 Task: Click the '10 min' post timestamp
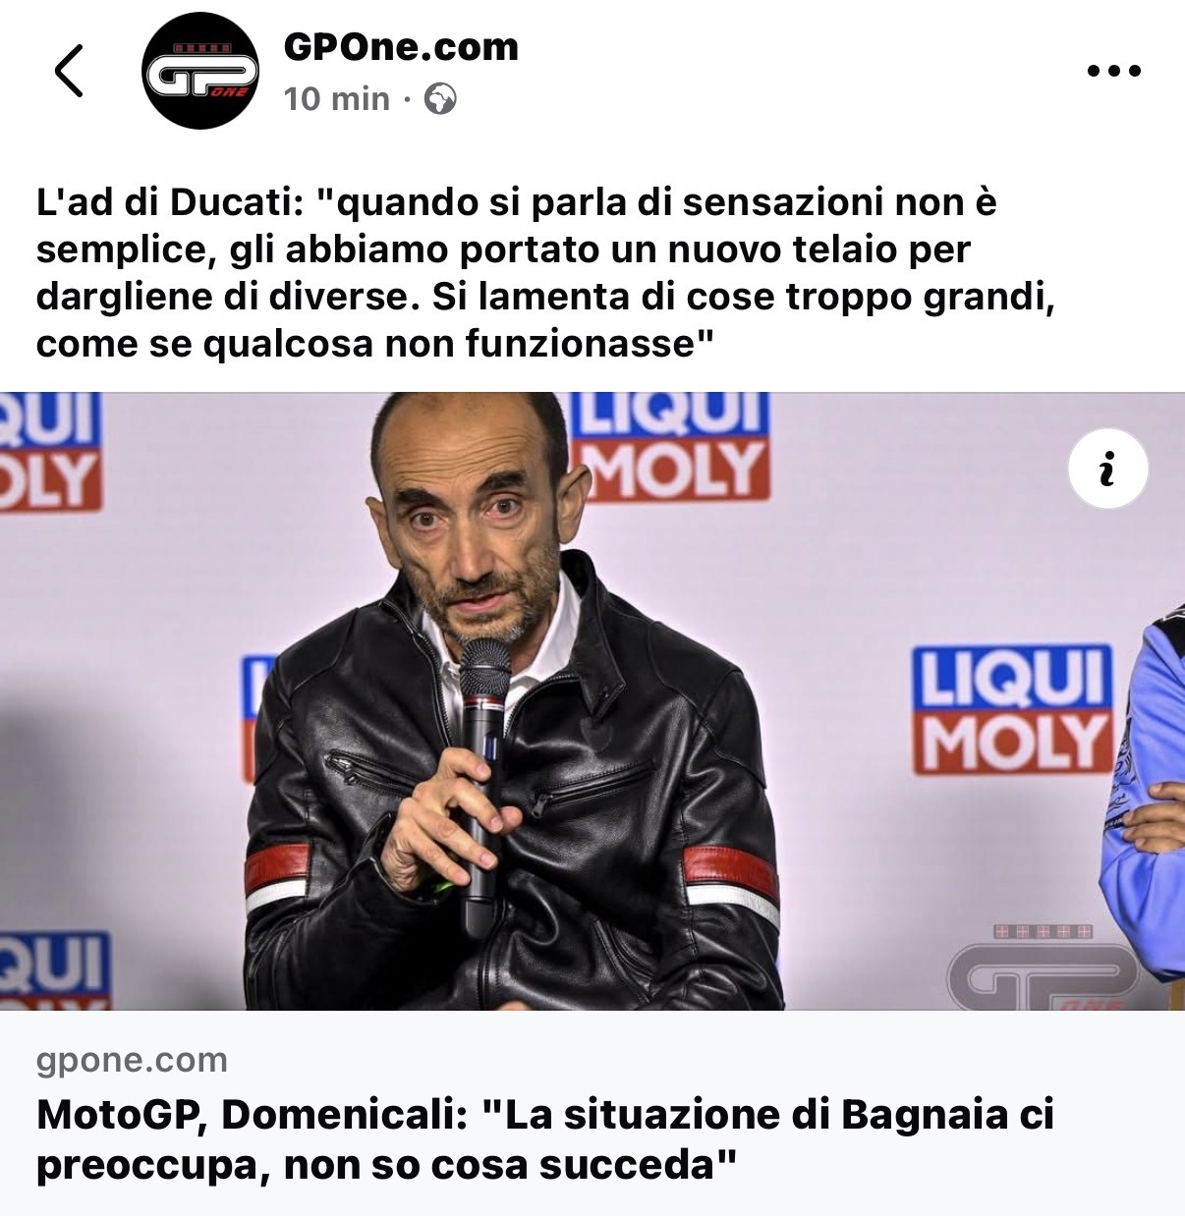click(x=336, y=99)
